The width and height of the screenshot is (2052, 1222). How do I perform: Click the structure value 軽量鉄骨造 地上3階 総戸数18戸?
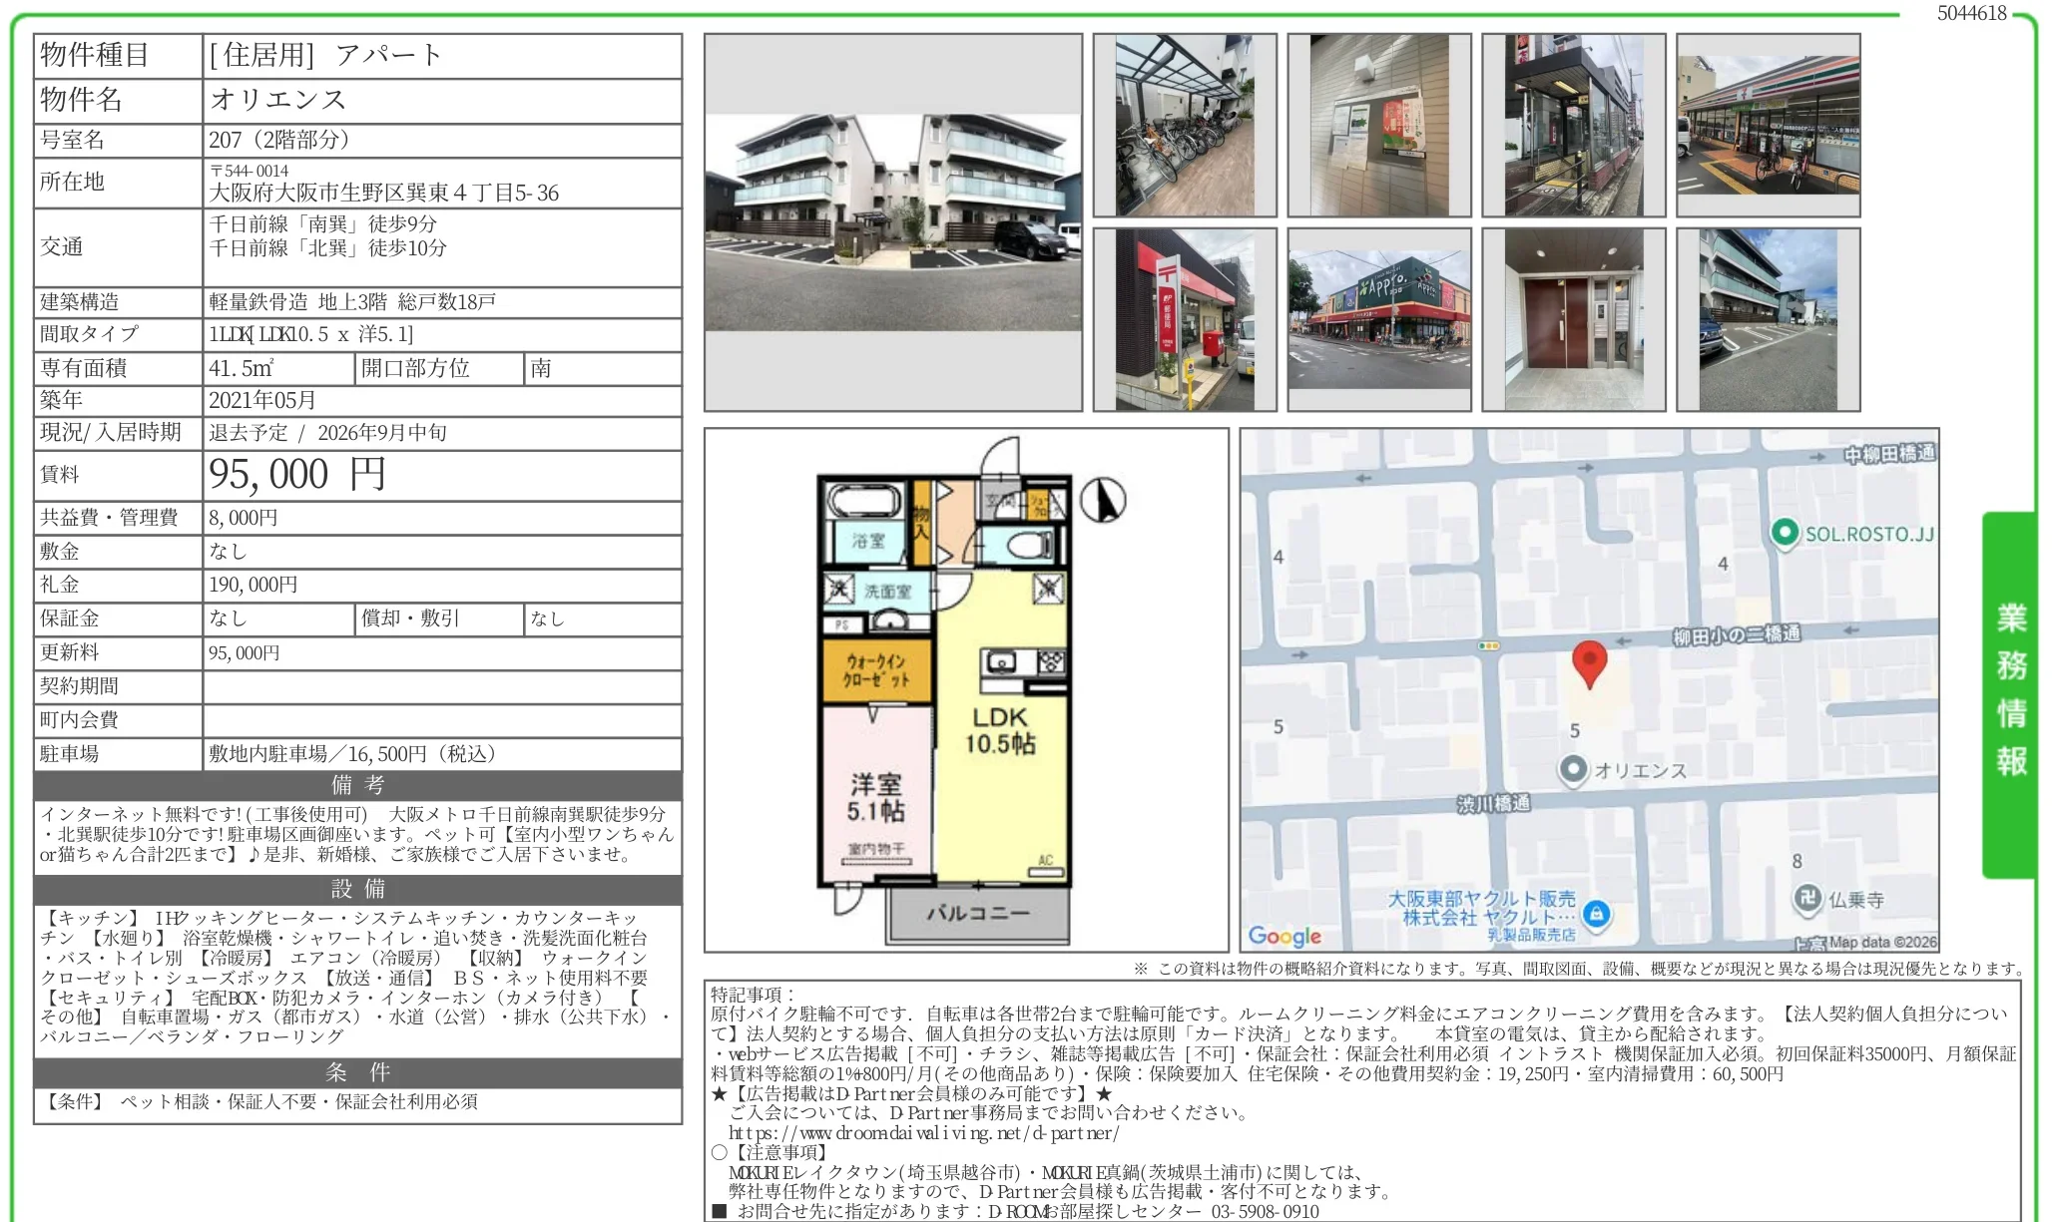[x=352, y=302]
